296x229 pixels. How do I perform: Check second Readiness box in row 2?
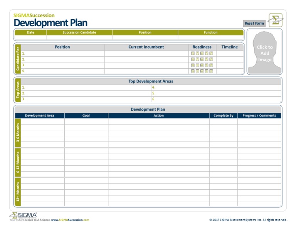tap(197, 59)
